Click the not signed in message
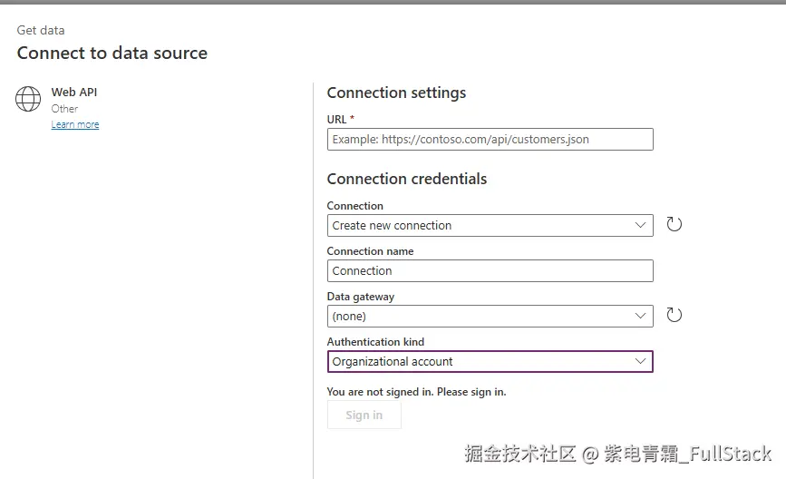 click(x=416, y=392)
